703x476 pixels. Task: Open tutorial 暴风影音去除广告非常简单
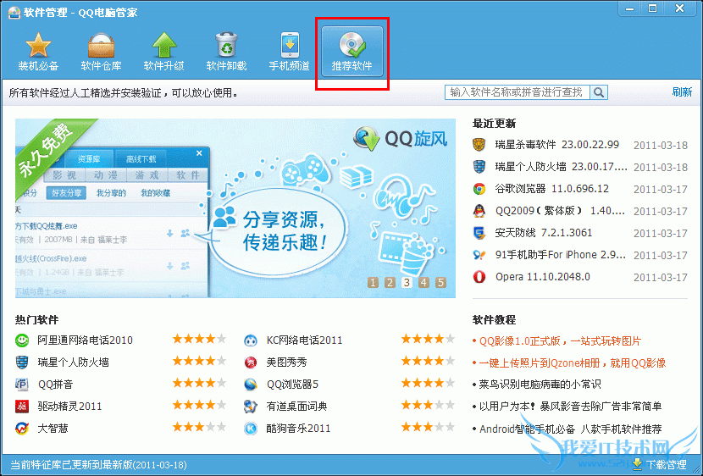[570, 407]
